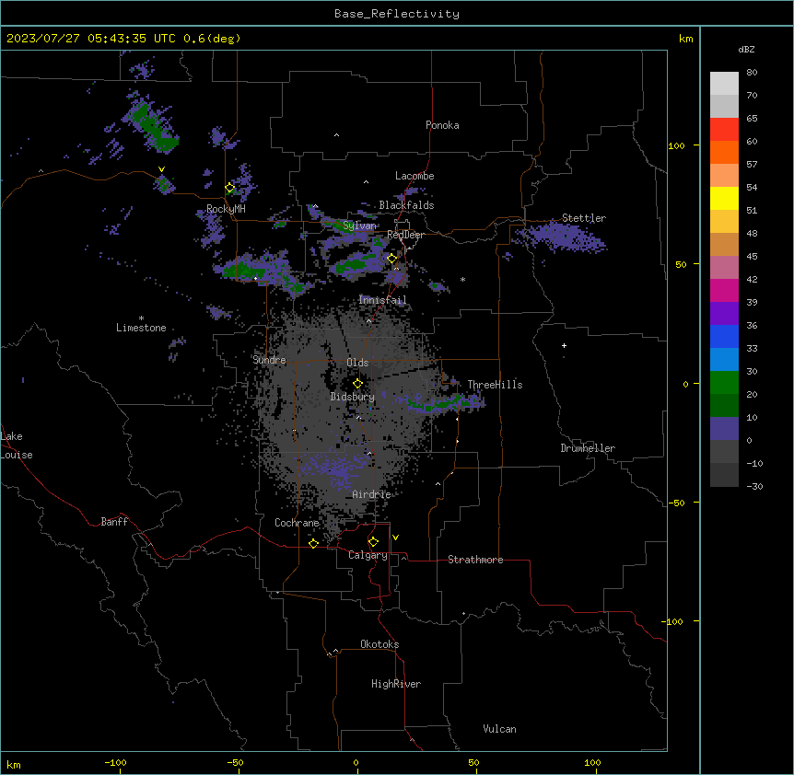Viewport: 794px width, 775px height.
Task: Click the Sylvan label on the map
Action: (359, 226)
